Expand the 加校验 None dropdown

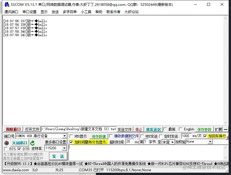[210, 142]
